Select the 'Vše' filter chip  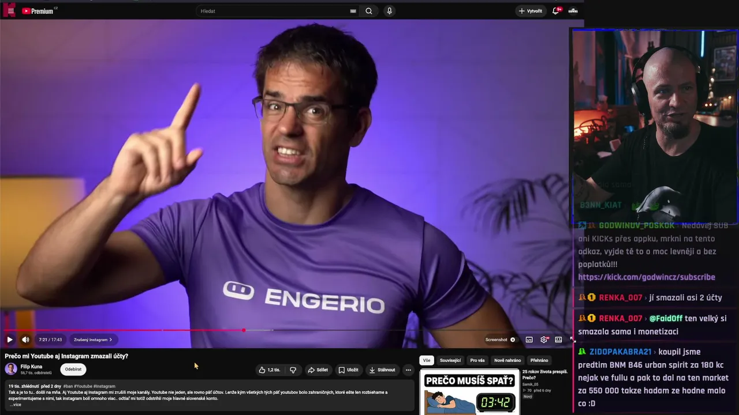[427, 360]
